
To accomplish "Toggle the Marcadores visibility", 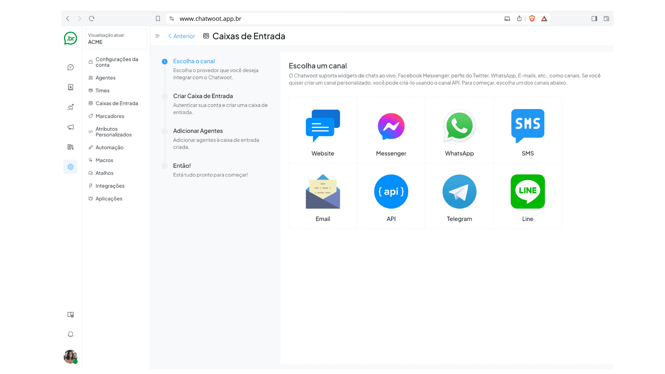I will (x=109, y=116).
